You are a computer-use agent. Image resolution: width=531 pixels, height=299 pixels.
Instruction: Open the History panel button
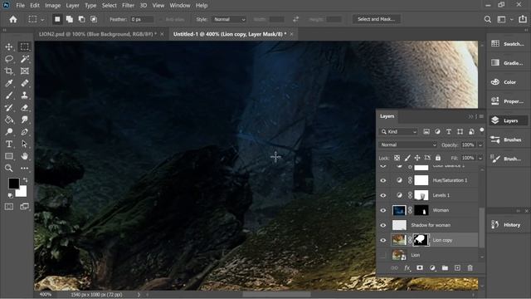pyautogui.click(x=508, y=225)
